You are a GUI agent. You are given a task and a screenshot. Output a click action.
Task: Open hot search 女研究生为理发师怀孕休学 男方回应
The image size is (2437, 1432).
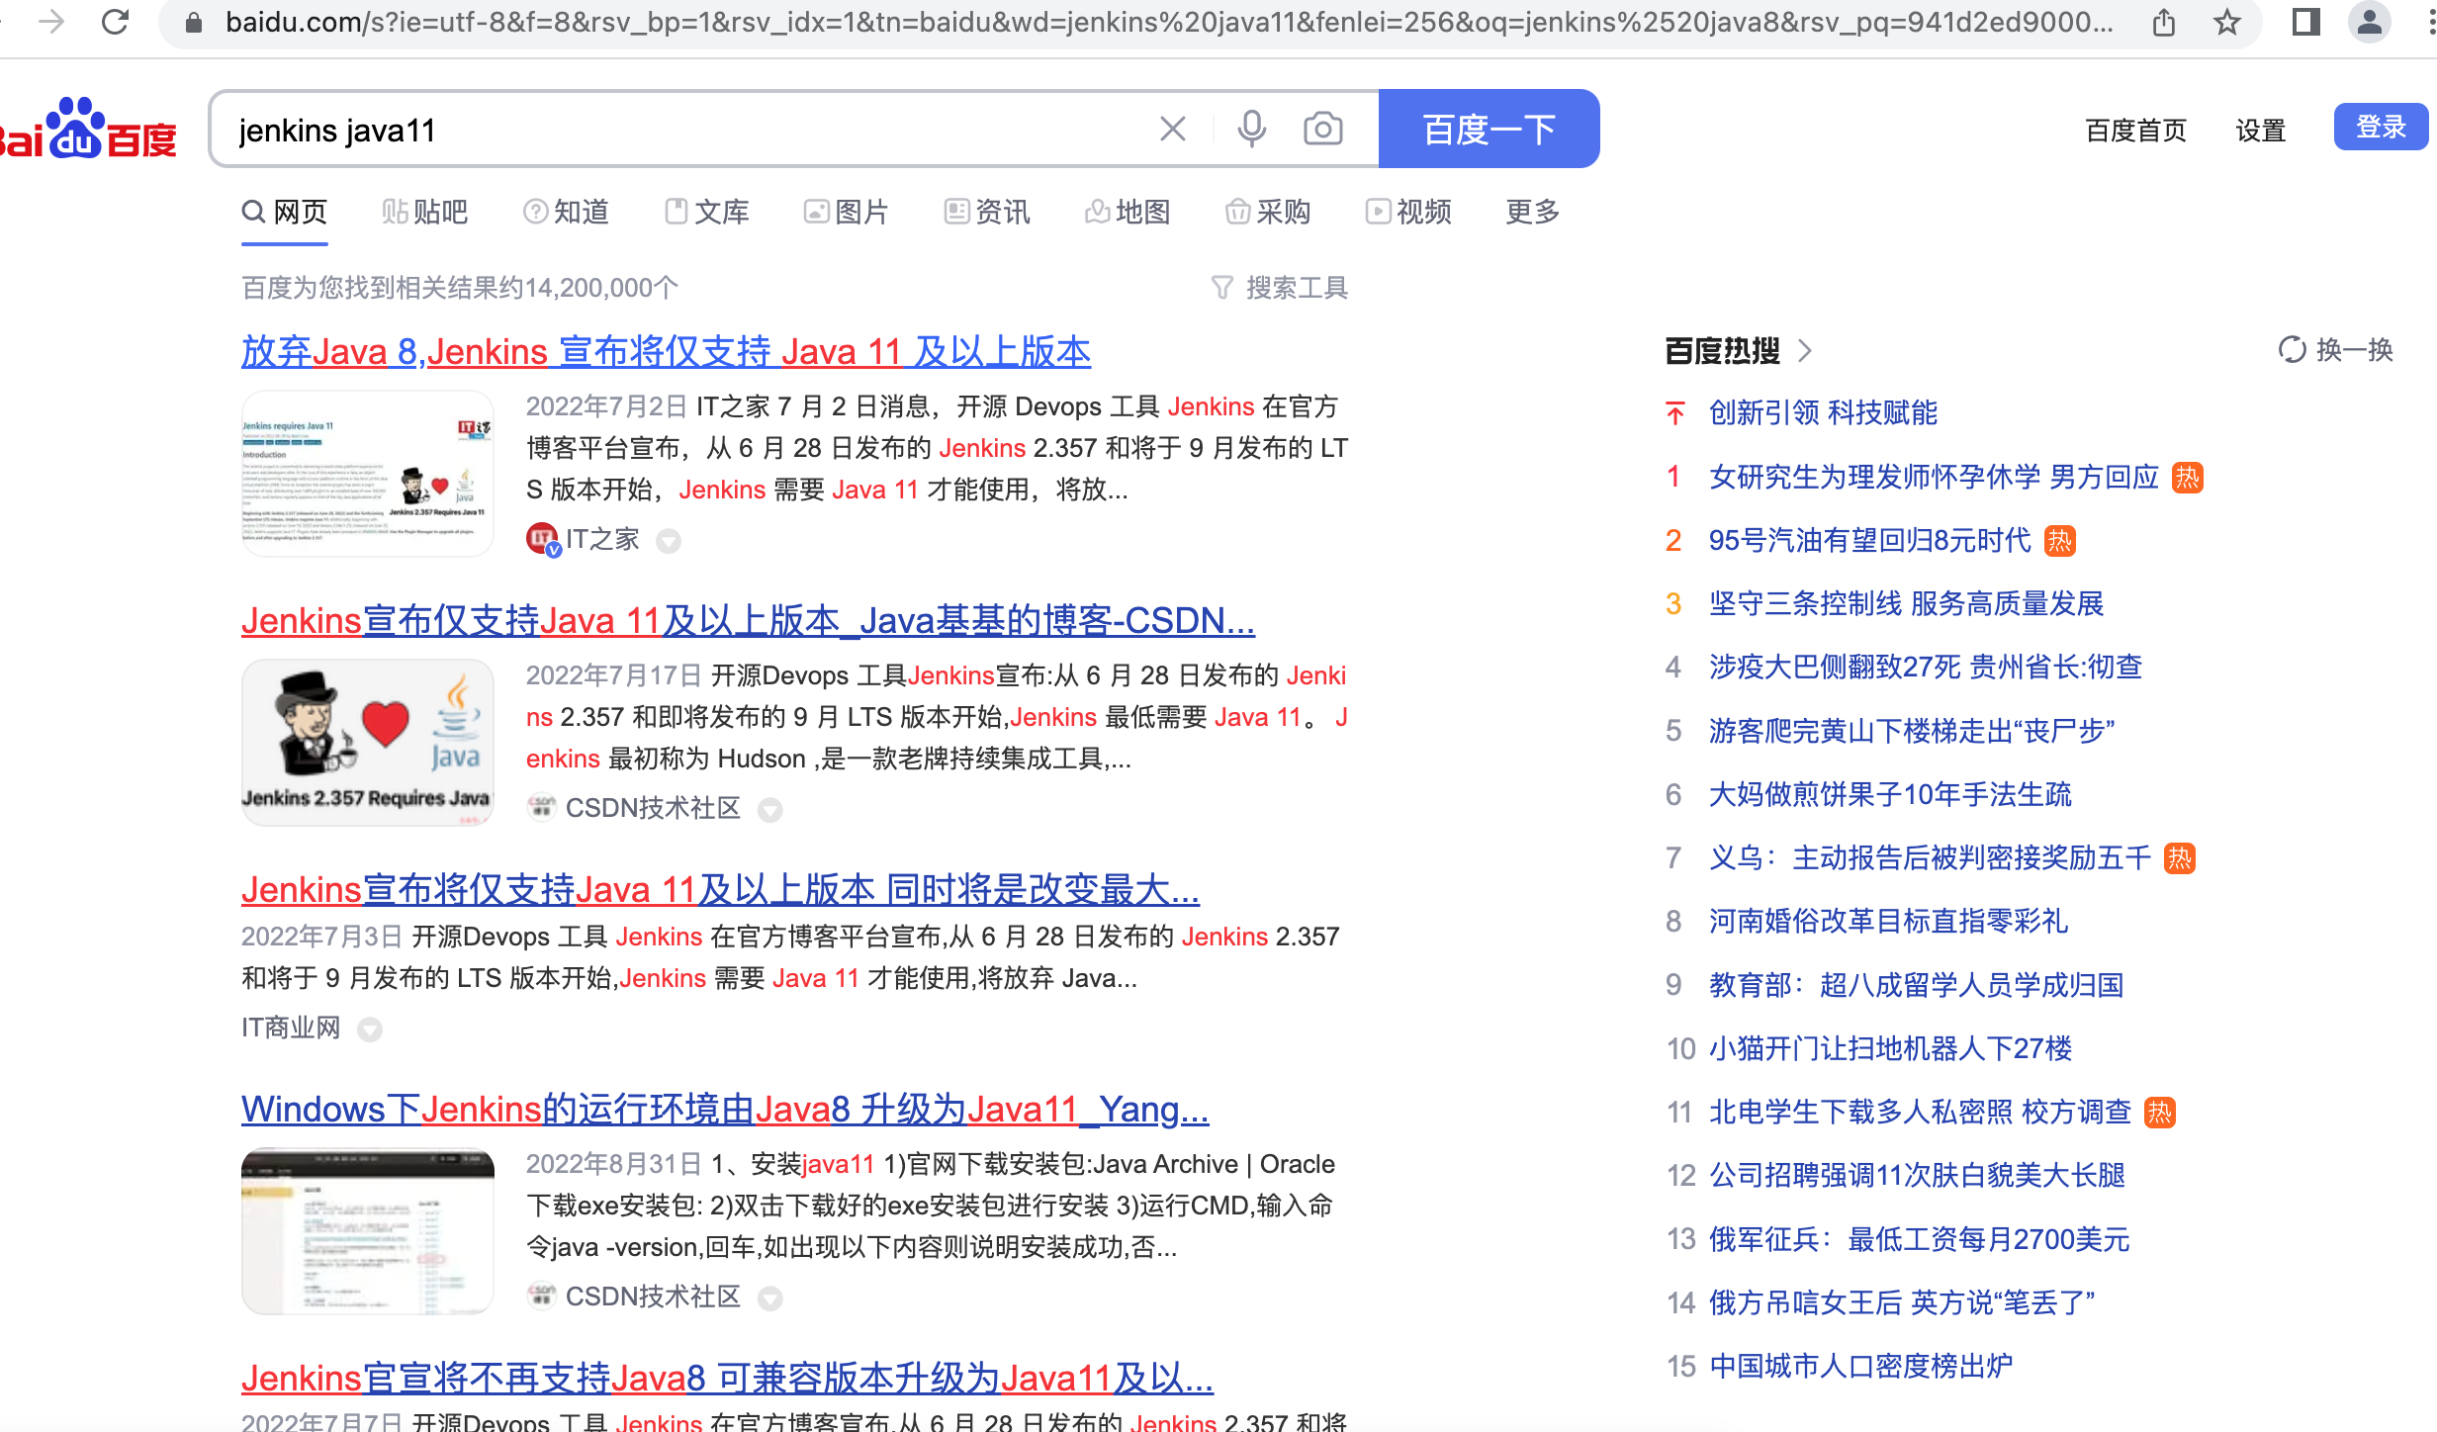click(1934, 478)
